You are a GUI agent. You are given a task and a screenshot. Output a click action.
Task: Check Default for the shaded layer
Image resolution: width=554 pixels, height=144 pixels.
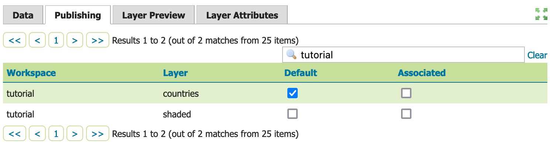[x=293, y=114]
